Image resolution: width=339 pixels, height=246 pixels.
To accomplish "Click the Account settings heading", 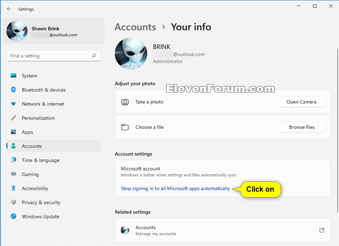I will click(133, 154).
